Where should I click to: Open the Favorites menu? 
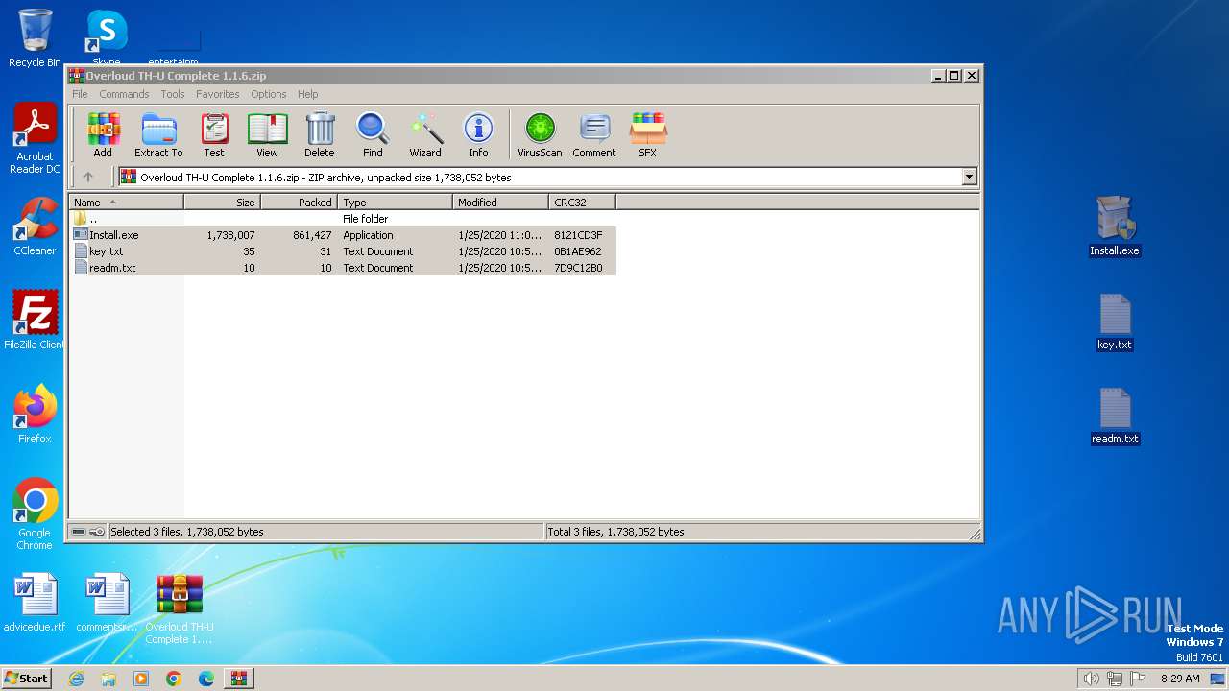coord(218,94)
